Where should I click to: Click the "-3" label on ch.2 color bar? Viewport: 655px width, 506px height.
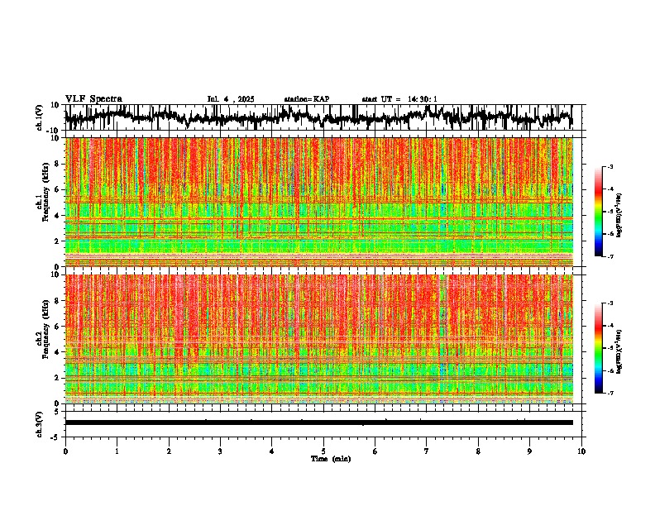(x=610, y=303)
